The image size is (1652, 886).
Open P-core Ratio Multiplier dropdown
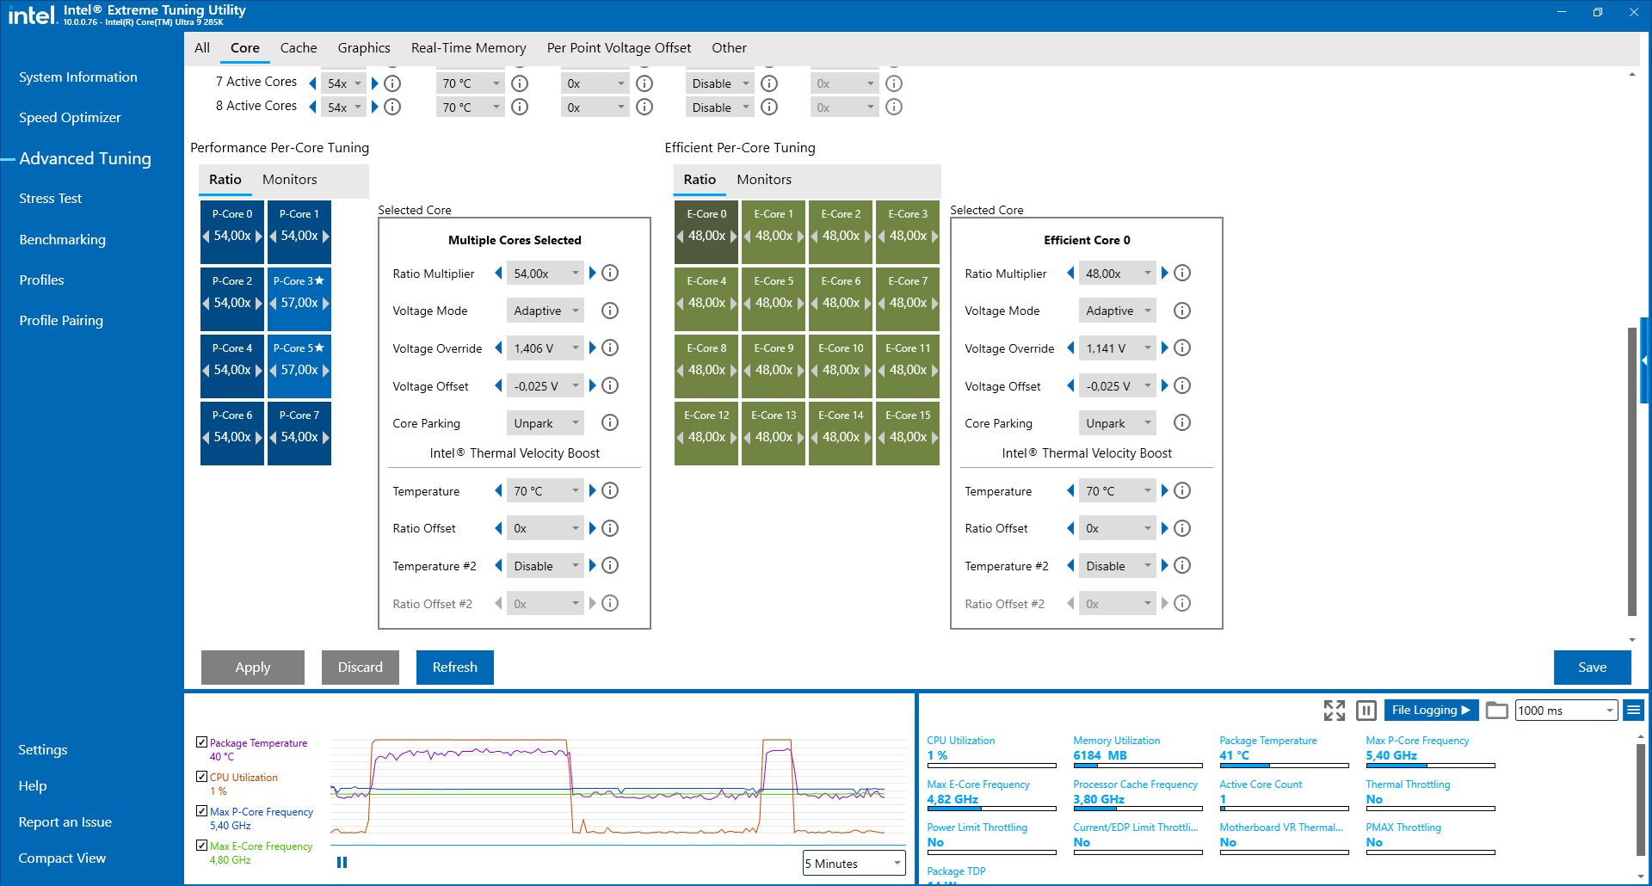pyautogui.click(x=546, y=274)
